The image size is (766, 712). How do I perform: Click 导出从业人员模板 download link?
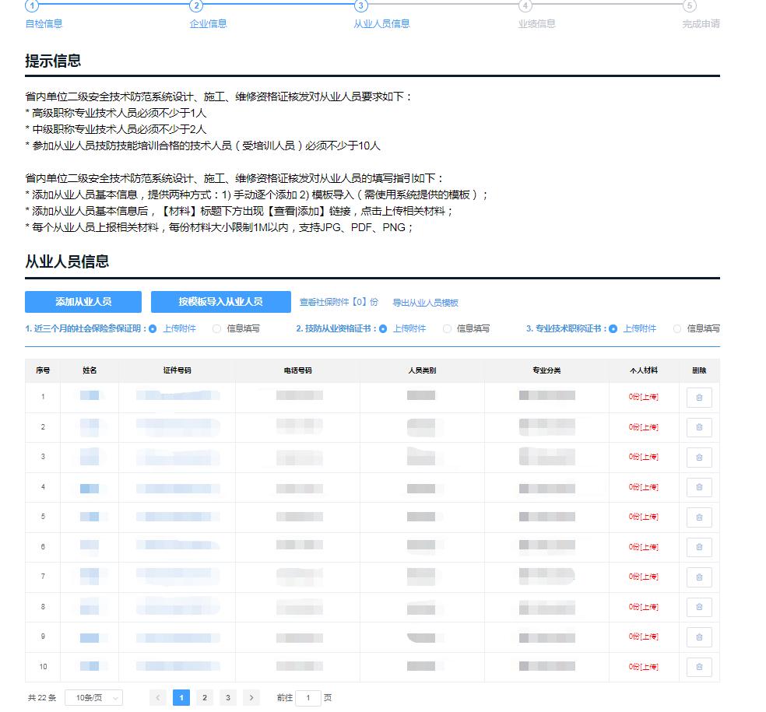point(426,302)
